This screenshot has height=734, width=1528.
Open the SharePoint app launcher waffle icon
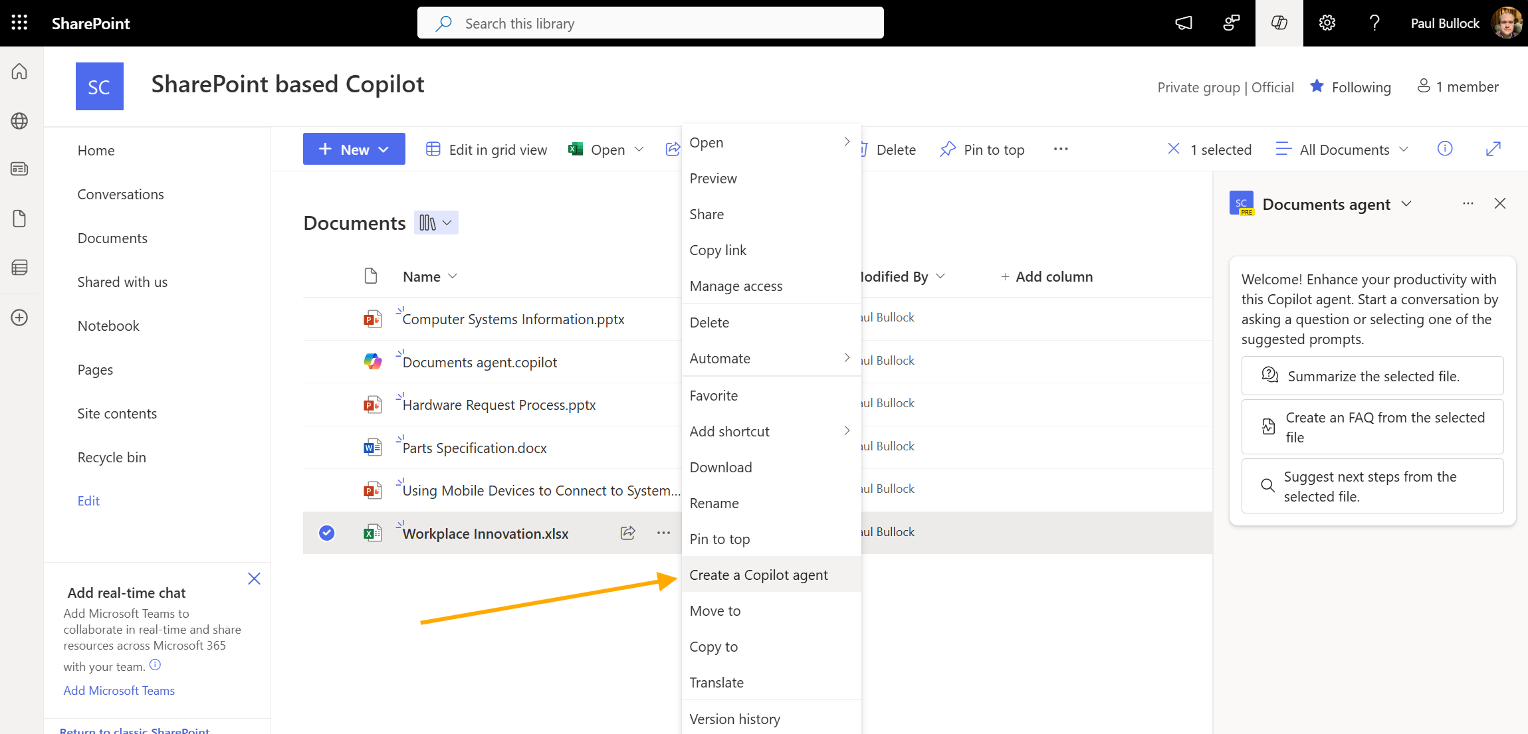(x=19, y=22)
